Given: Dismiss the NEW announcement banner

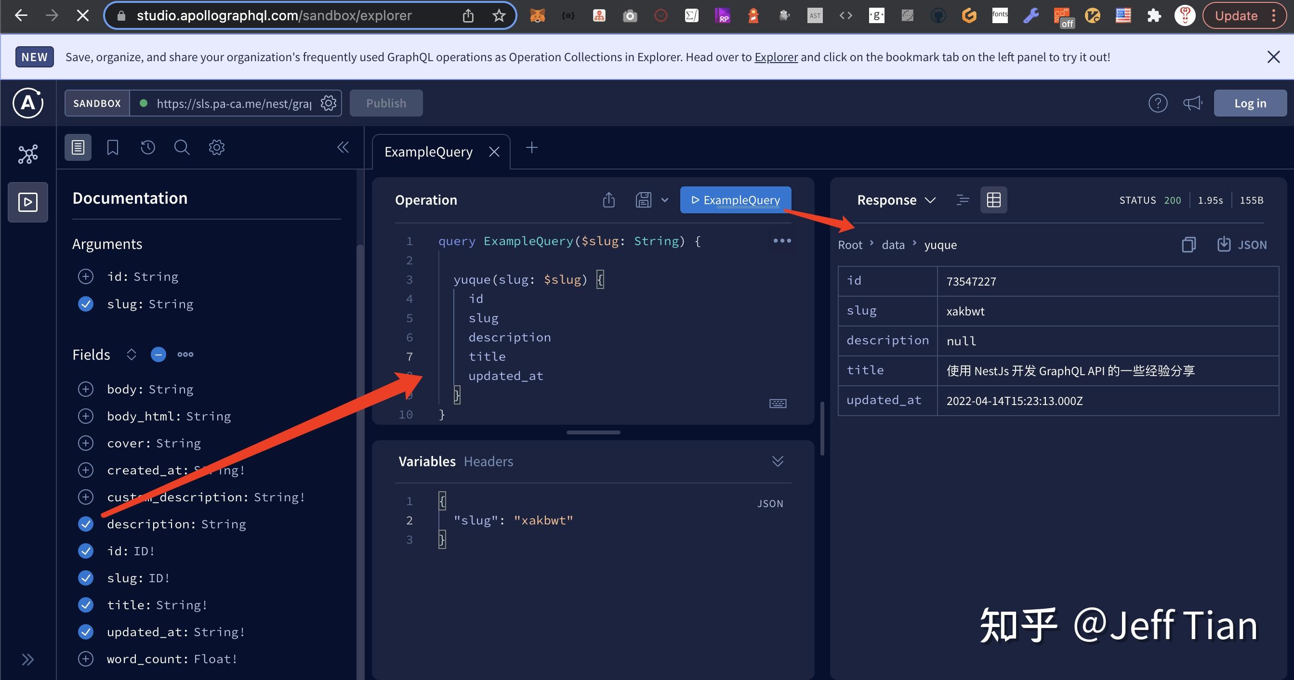Looking at the screenshot, I should pyautogui.click(x=1273, y=57).
